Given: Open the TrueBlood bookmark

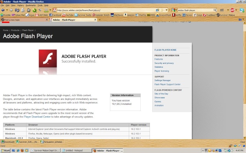Looking at the screenshot, I should click(x=209, y=15).
